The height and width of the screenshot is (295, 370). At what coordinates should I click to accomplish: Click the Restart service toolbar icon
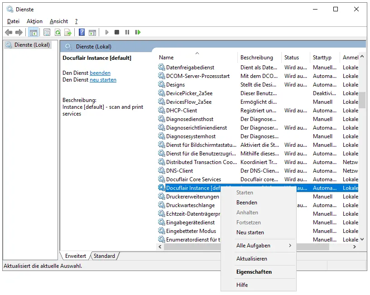(138, 32)
